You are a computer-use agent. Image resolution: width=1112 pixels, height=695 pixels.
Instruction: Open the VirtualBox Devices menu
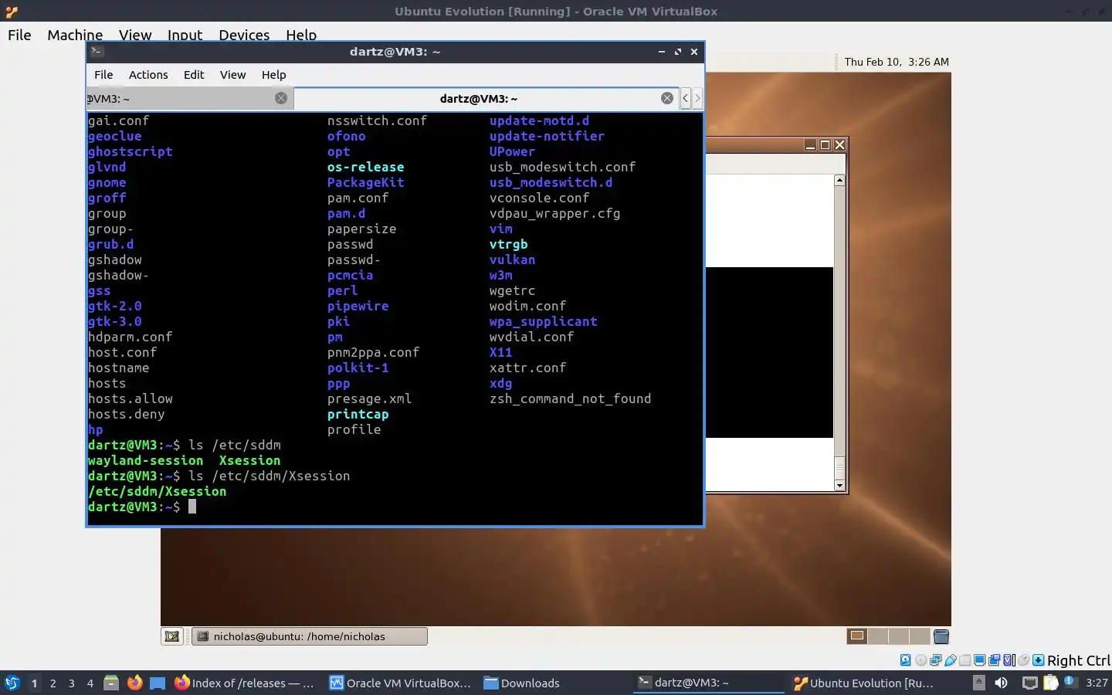244,35
